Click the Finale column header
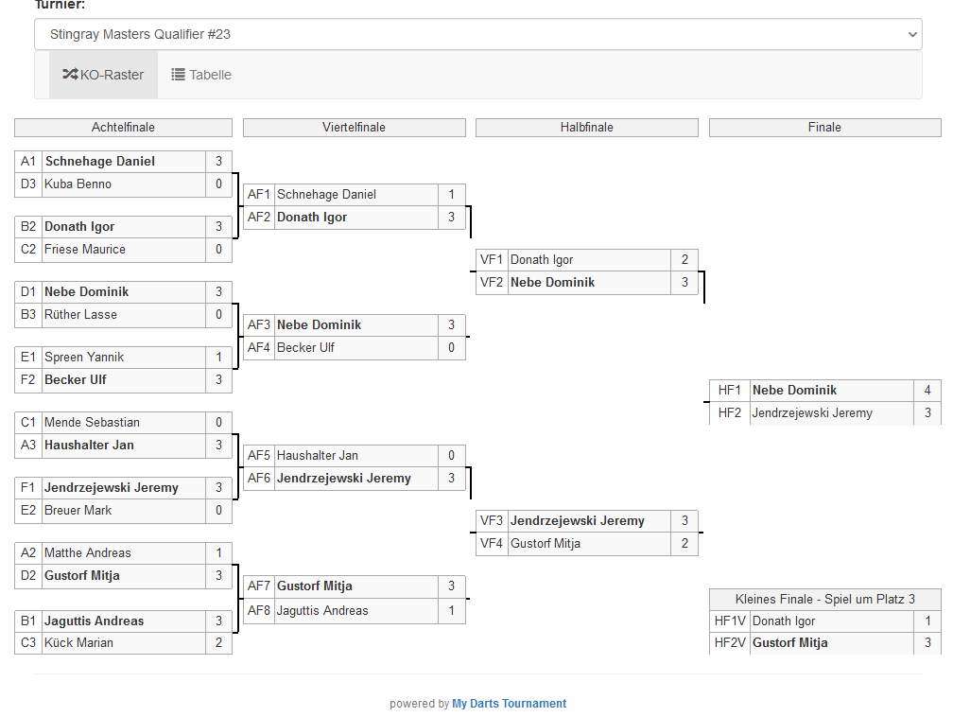Screen dimensions: 953x717 (x=824, y=128)
